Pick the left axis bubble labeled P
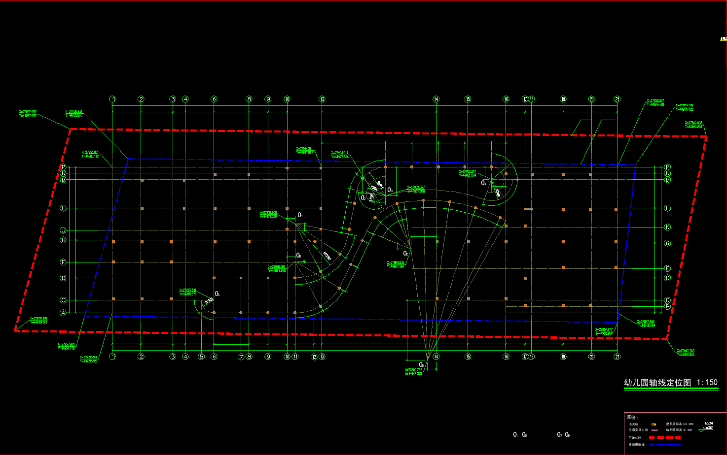 (63, 167)
